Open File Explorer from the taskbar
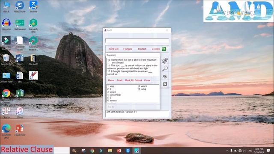 [x=110, y=151]
